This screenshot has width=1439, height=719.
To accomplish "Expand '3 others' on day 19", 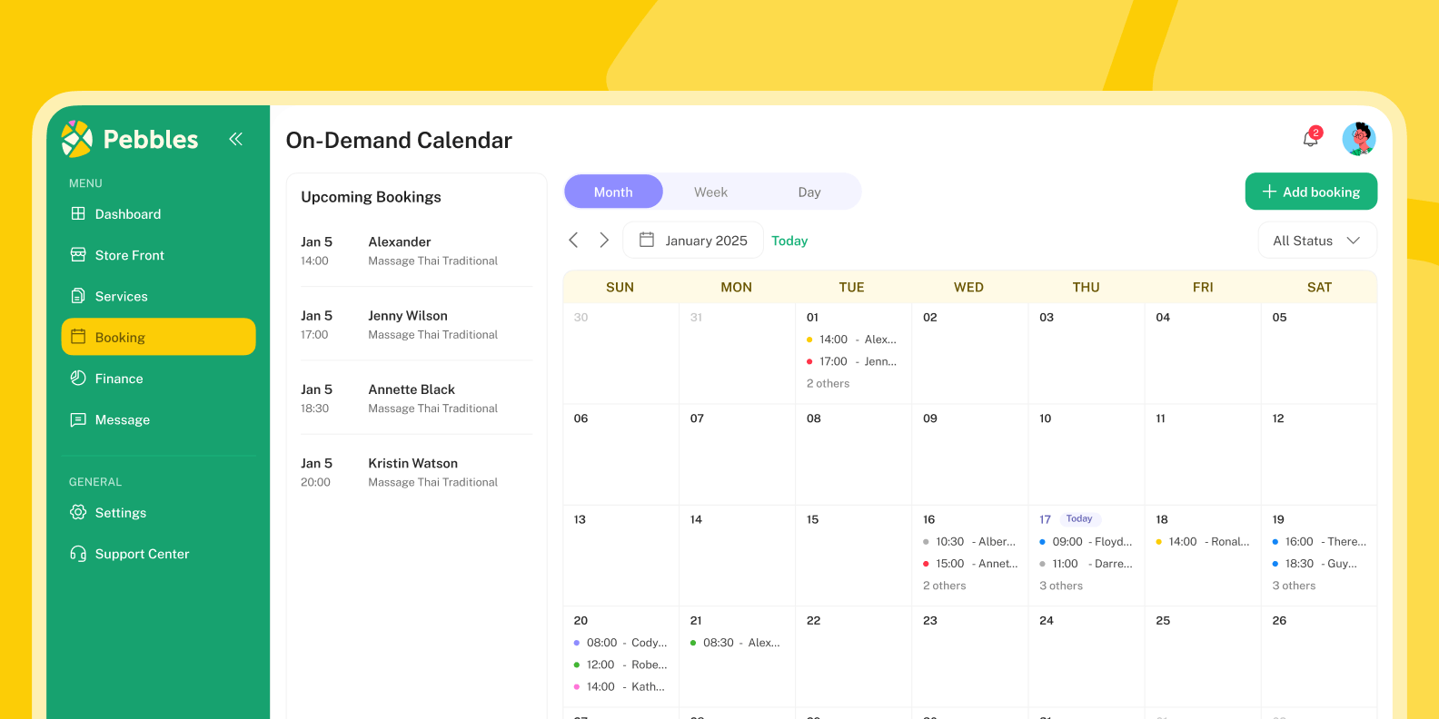I will [x=1294, y=586].
